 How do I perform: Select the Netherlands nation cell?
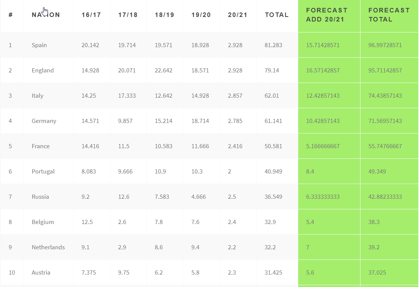(x=48, y=247)
